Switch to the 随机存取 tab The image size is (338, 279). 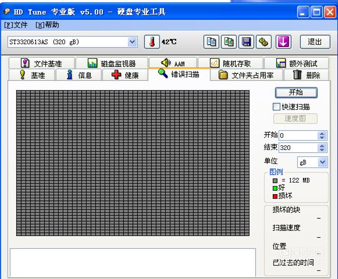[230, 63]
